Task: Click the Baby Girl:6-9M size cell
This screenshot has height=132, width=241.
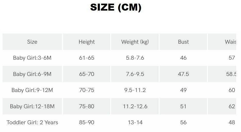Action: [32, 74]
